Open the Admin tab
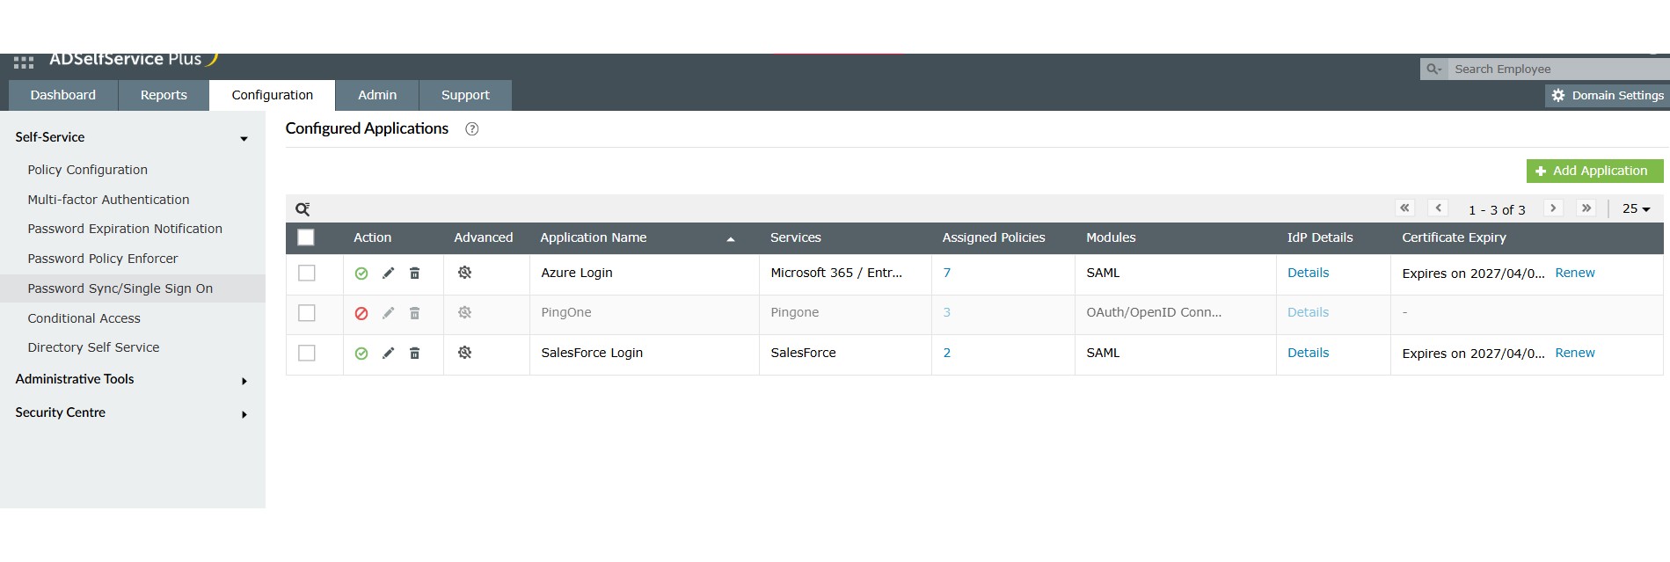 377,95
